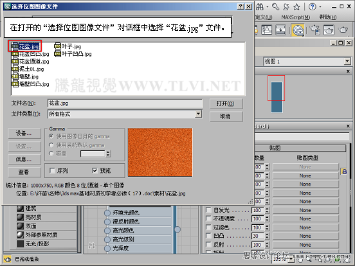Screen dimensions: 355x266
Task: Enable the 不透明度 map checkbox
Action: (208, 218)
